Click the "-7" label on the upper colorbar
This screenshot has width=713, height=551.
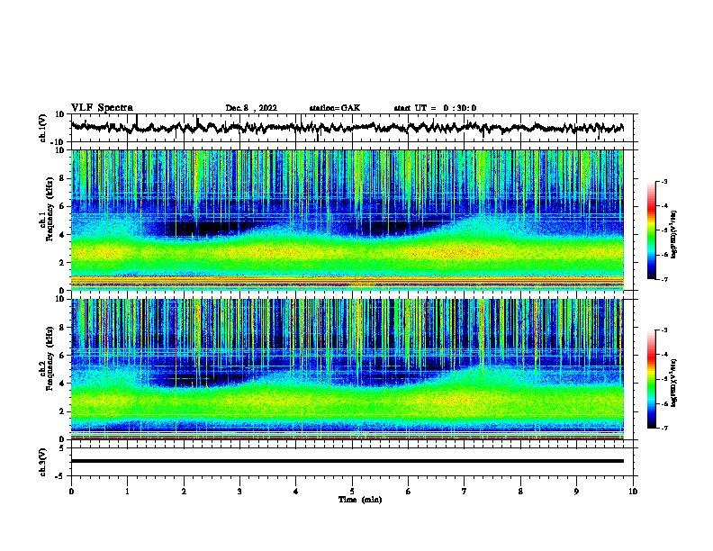coord(663,279)
